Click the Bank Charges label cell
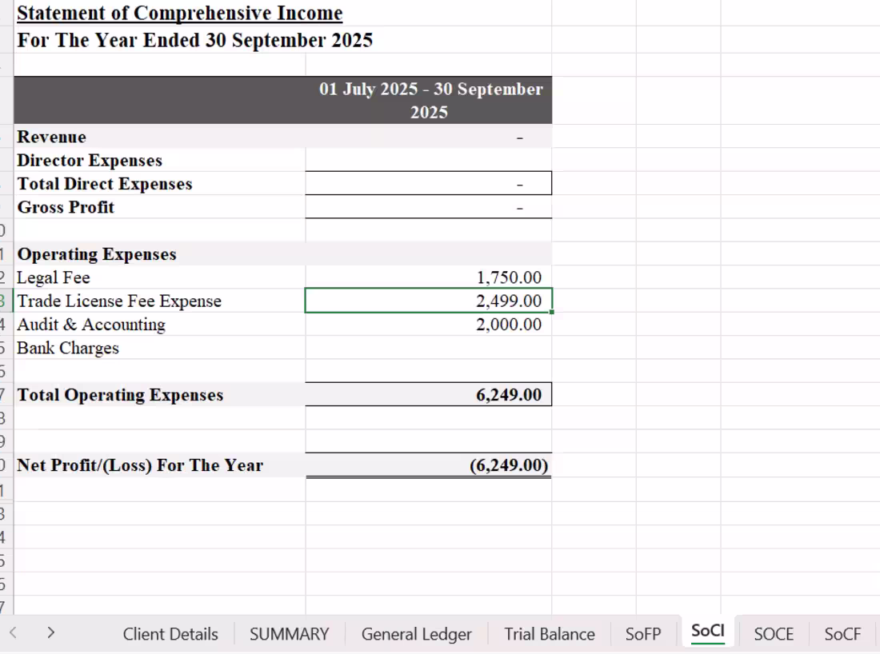The height and width of the screenshot is (654, 880). (160, 348)
